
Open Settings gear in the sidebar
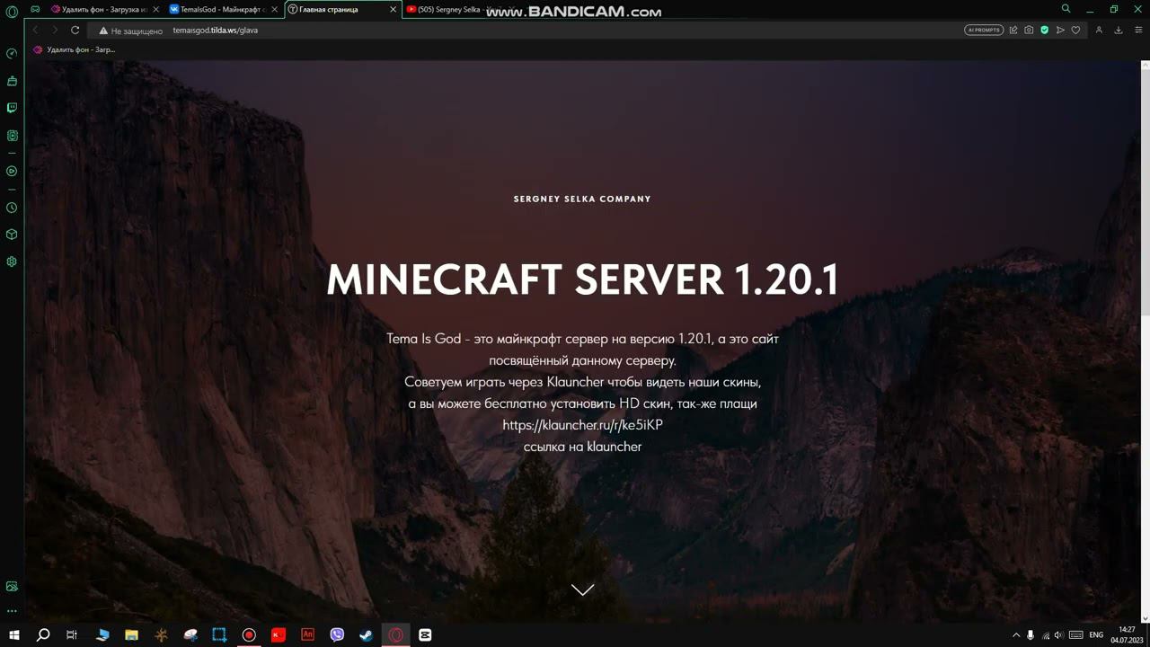coord(12,261)
